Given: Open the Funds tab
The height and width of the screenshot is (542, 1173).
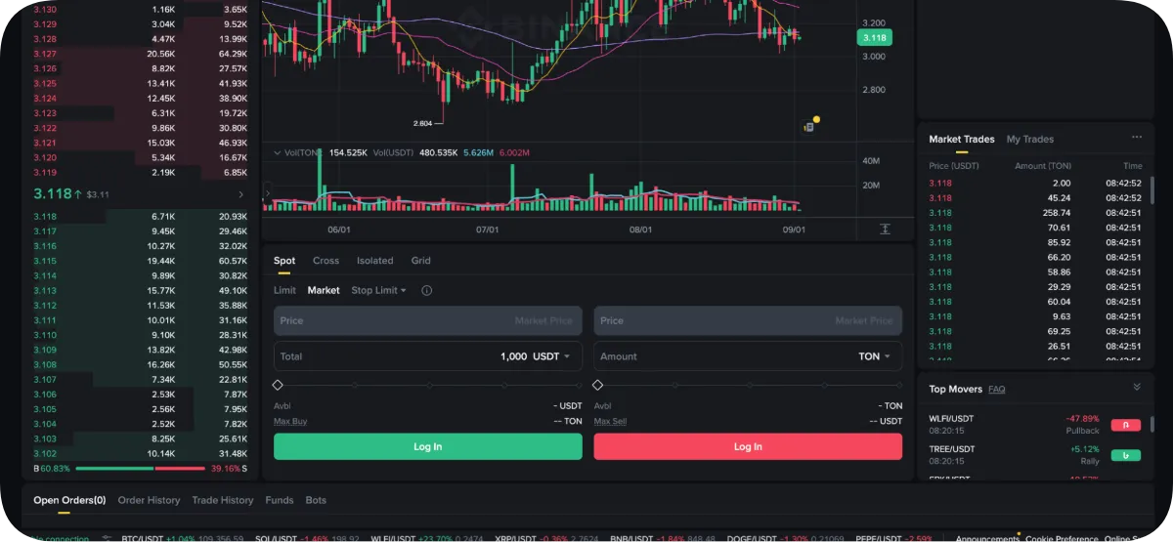Looking at the screenshot, I should coord(280,500).
